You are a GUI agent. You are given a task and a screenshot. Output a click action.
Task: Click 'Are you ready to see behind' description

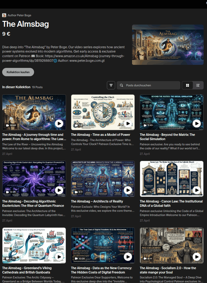tap(170, 146)
